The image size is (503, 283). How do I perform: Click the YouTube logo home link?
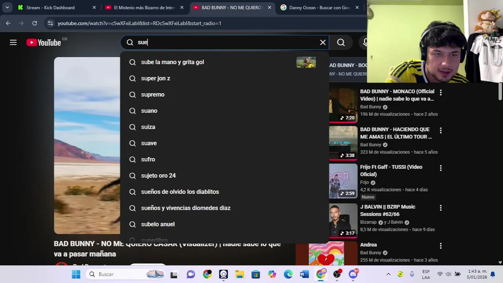[x=44, y=42]
